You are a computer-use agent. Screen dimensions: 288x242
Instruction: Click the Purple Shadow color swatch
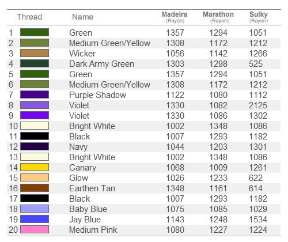(35, 94)
